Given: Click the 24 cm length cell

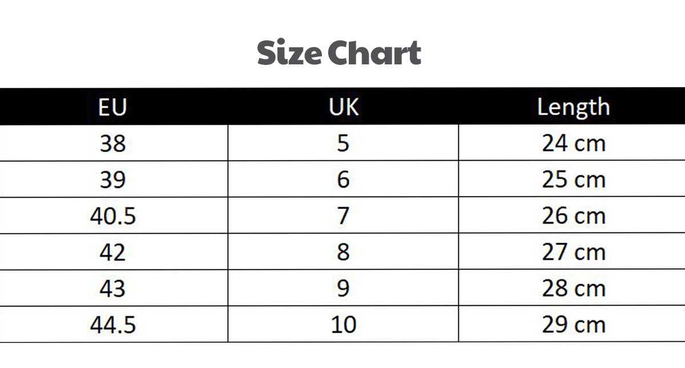Looking at the screenshot, I should [x=572, y=143].
